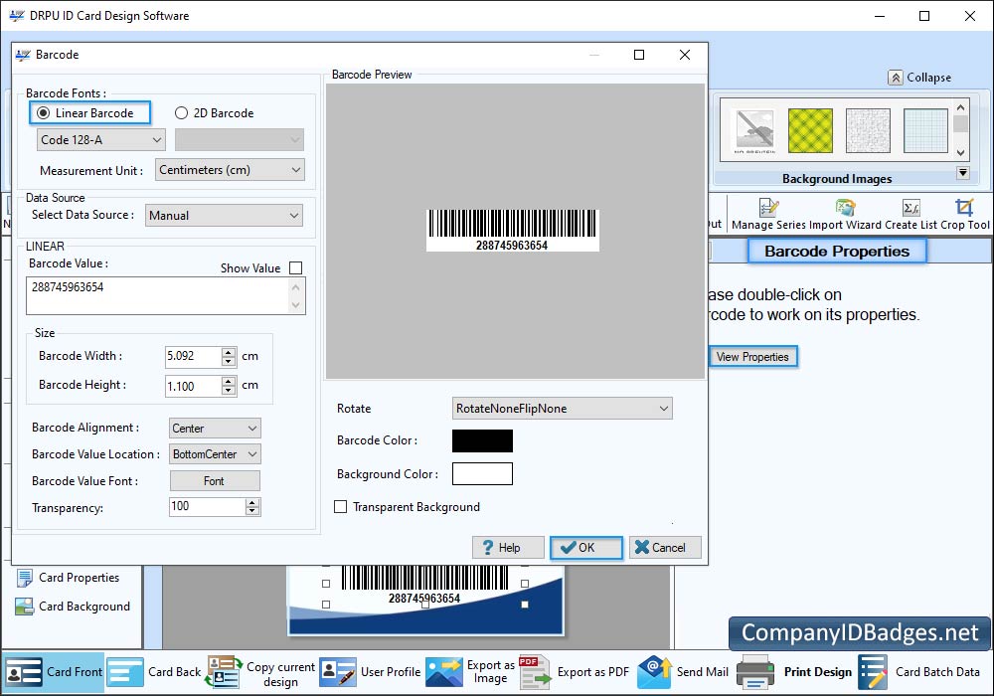This screenshot has height=696, width=994.
Task: Increase Barcode Width spinner value
Action: 229,352
